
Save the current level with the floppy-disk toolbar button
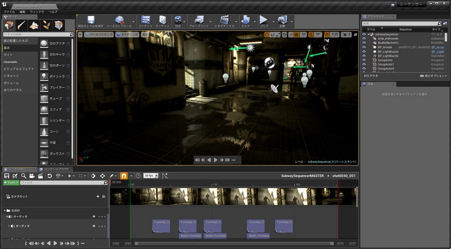(x=91, y=21)
